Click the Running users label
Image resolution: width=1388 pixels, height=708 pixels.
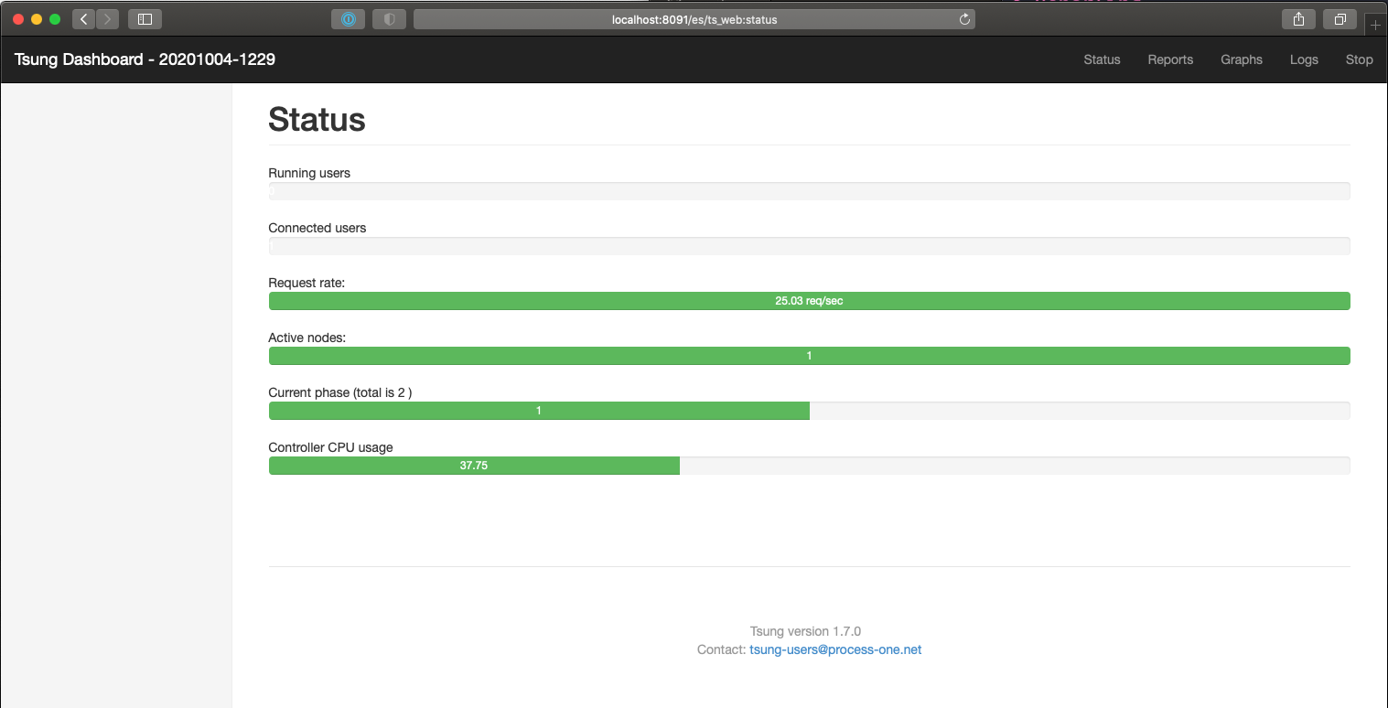309,173
